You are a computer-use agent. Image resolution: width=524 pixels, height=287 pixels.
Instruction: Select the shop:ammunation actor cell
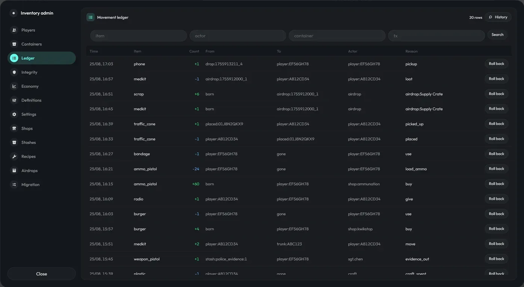click(364, 184)
